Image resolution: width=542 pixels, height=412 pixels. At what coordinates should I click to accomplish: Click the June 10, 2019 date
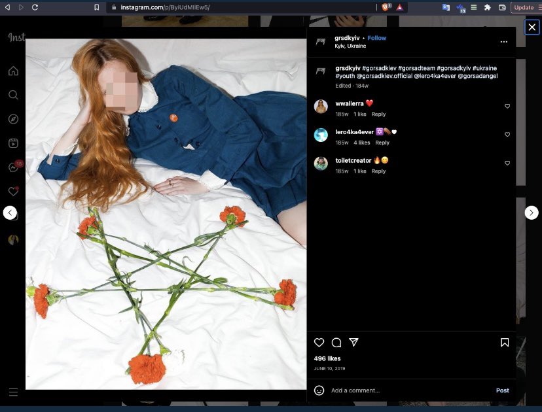tap(329, 368)
